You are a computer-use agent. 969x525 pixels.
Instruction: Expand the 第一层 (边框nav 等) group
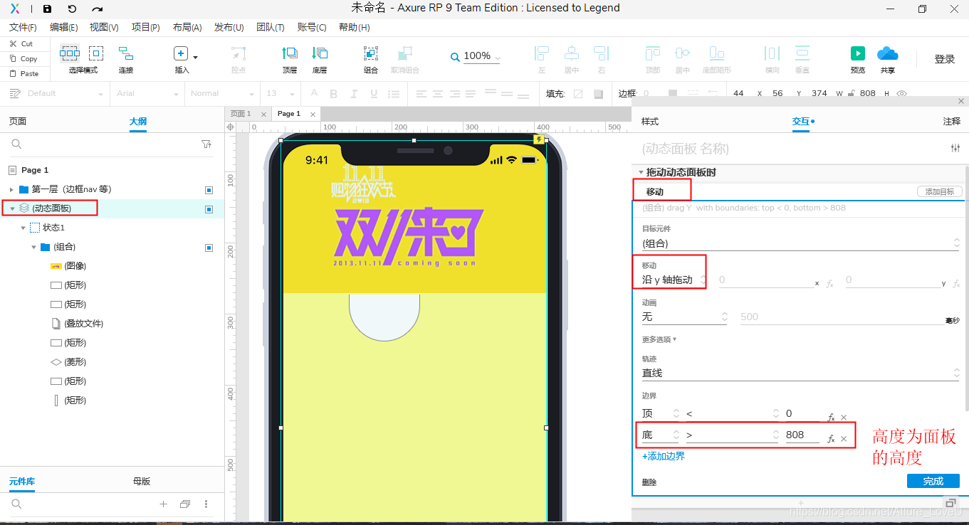[11, 189]
